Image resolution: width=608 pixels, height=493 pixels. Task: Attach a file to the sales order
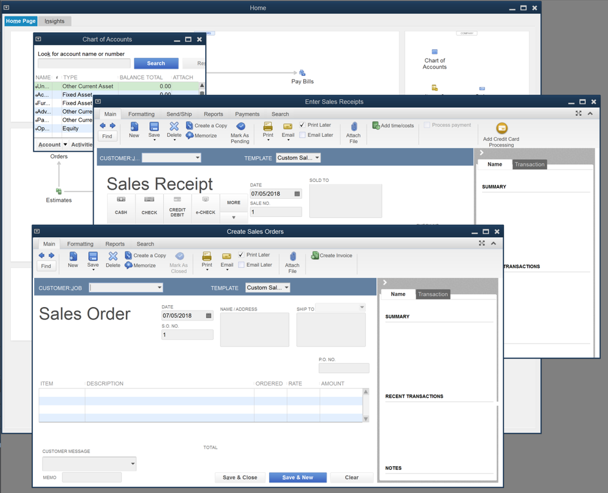click(x=292, y=260)
